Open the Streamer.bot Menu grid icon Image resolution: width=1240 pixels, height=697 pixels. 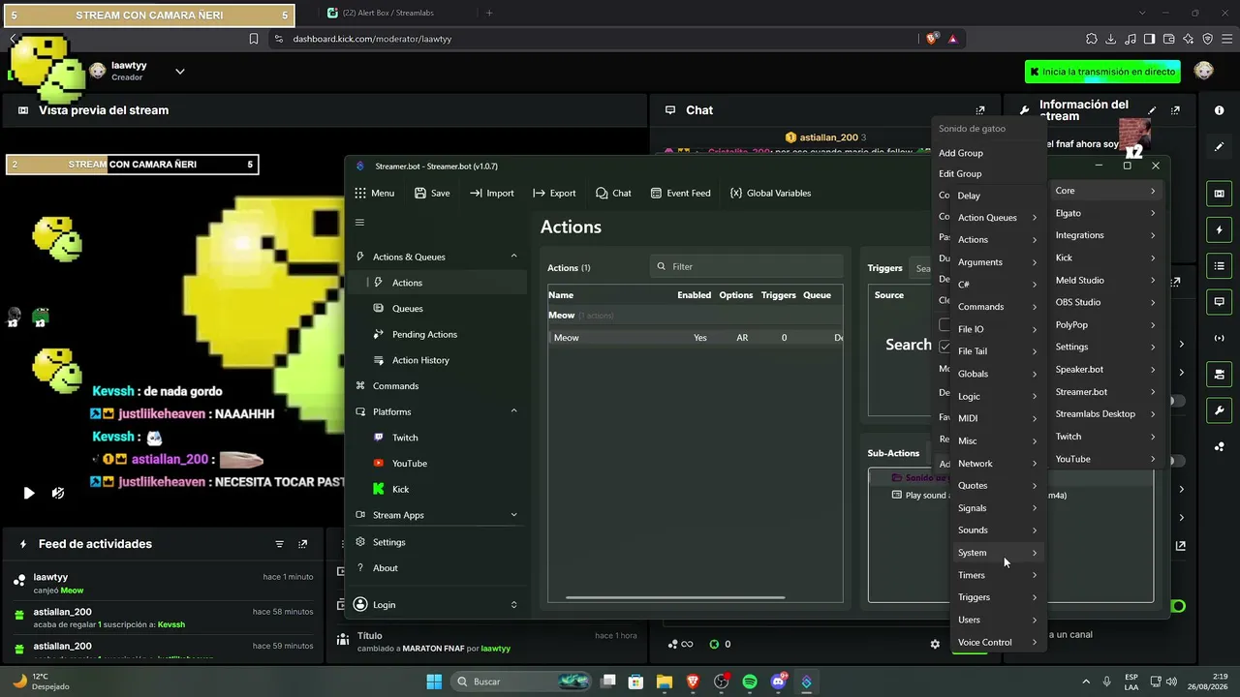pyautogui.click(x=360, y=193)
